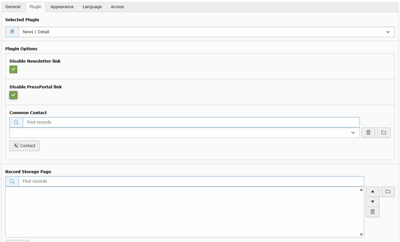Click the trash icon beside Common Contact
400x242 pixels.
pyautogui.click(x=368, y=132)
